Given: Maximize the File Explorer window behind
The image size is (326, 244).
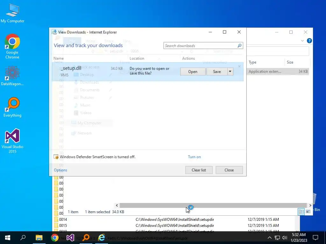Looking at the screenshot, I should tap(291, 32).
